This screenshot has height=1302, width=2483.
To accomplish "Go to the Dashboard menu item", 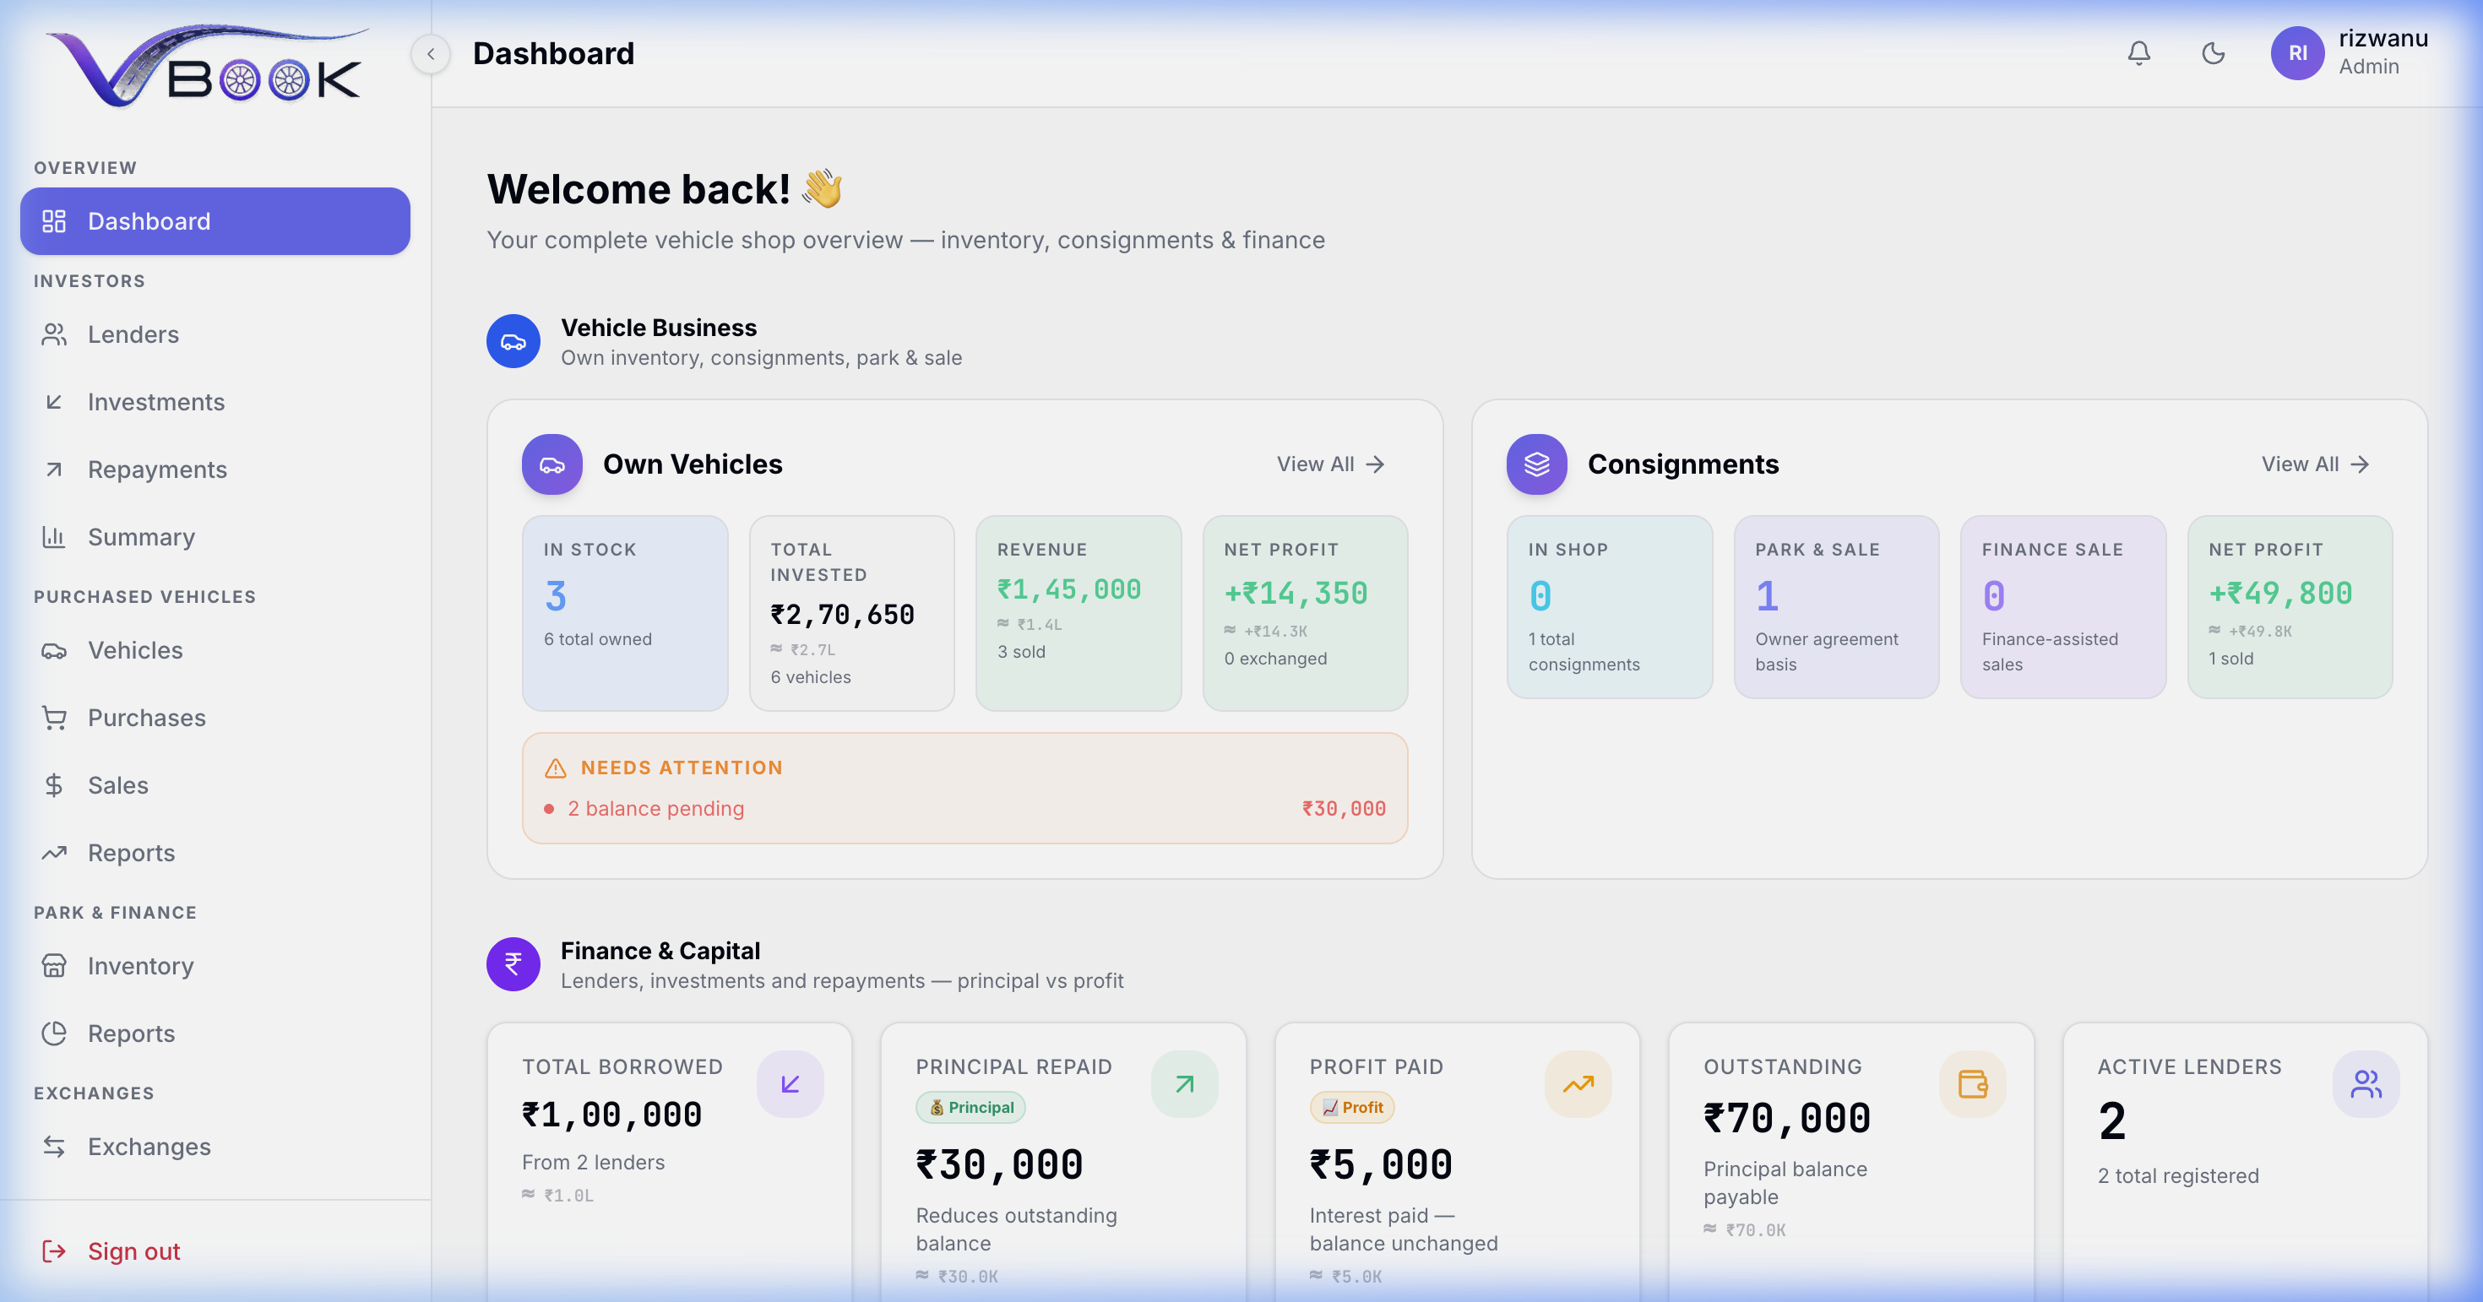I will point(215,220).
